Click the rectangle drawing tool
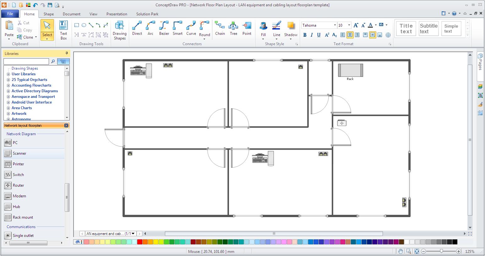This screenshot has width=485, height=256. click(x=77, y=25)
